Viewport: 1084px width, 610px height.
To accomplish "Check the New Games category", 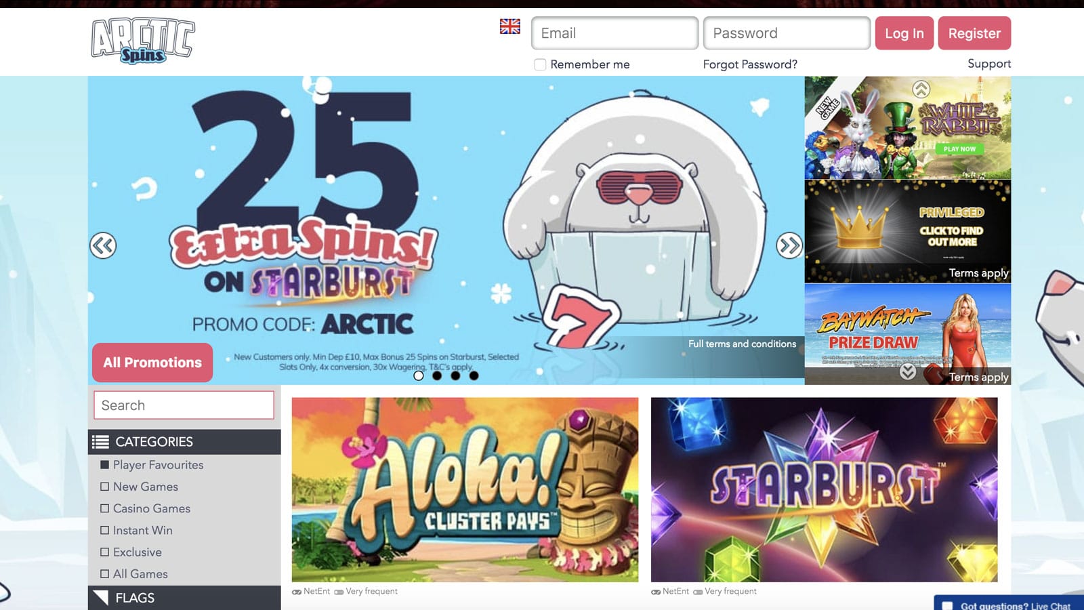I will tap(104, 487).
